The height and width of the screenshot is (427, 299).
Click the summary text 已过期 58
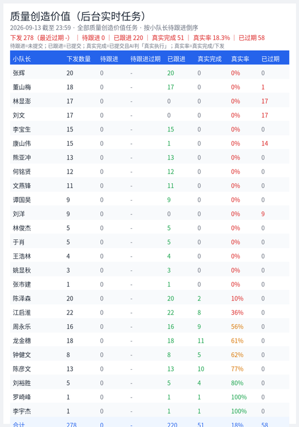252,38
